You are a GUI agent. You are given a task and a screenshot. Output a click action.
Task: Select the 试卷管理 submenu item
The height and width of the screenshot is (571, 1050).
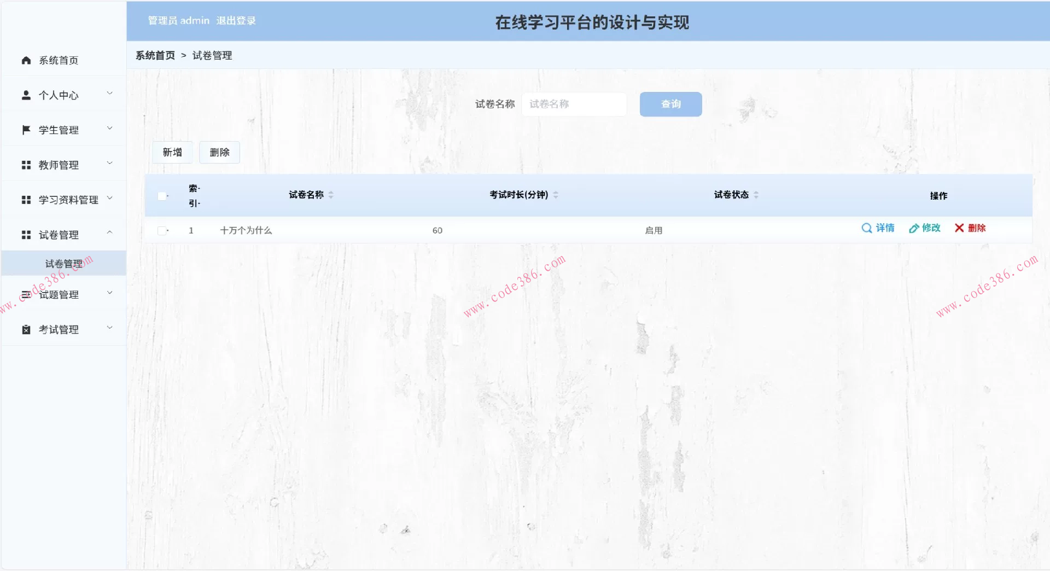[x=63, y=263]
